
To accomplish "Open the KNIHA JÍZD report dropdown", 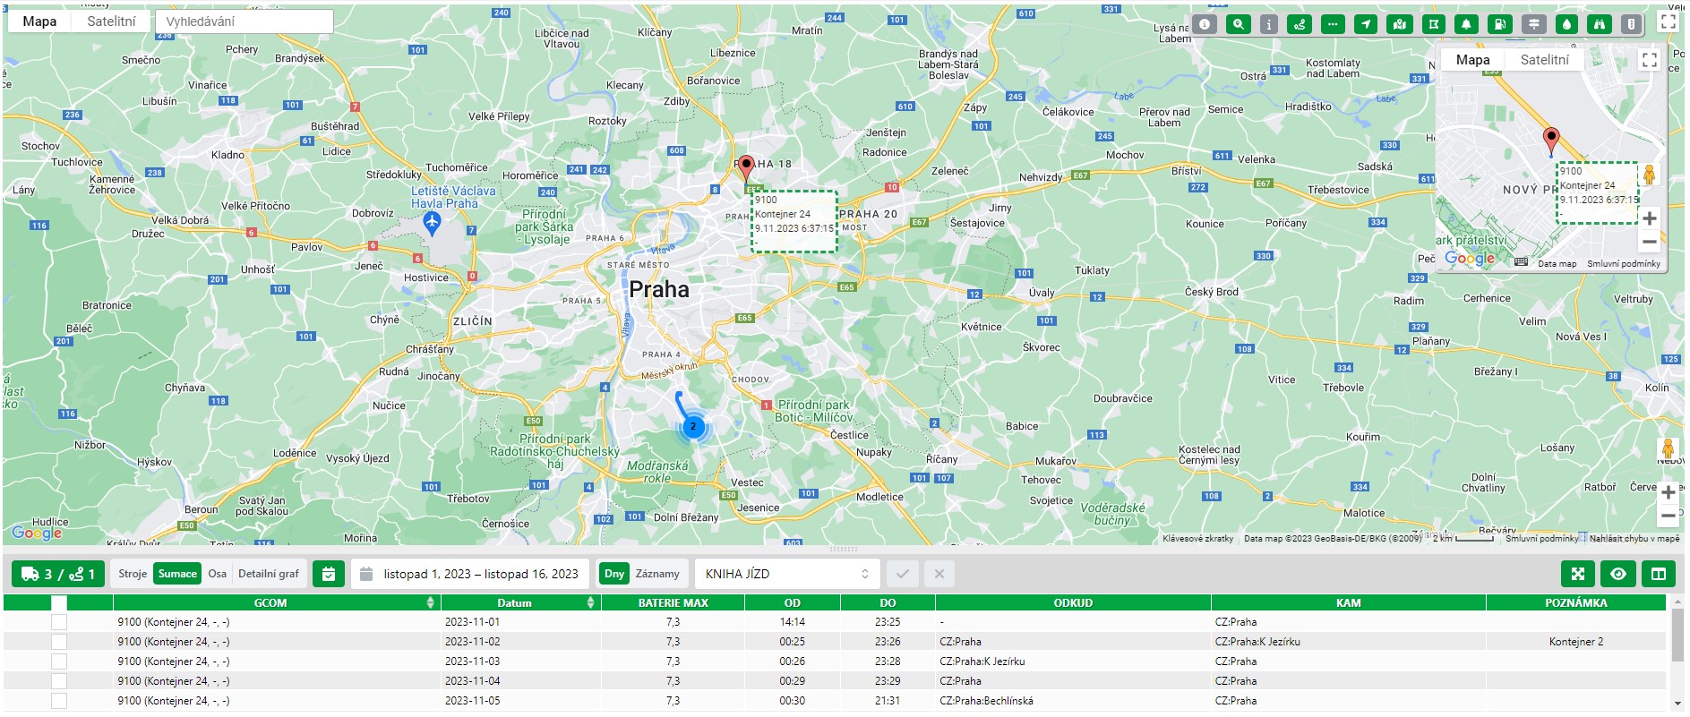I will coord(786,574).
